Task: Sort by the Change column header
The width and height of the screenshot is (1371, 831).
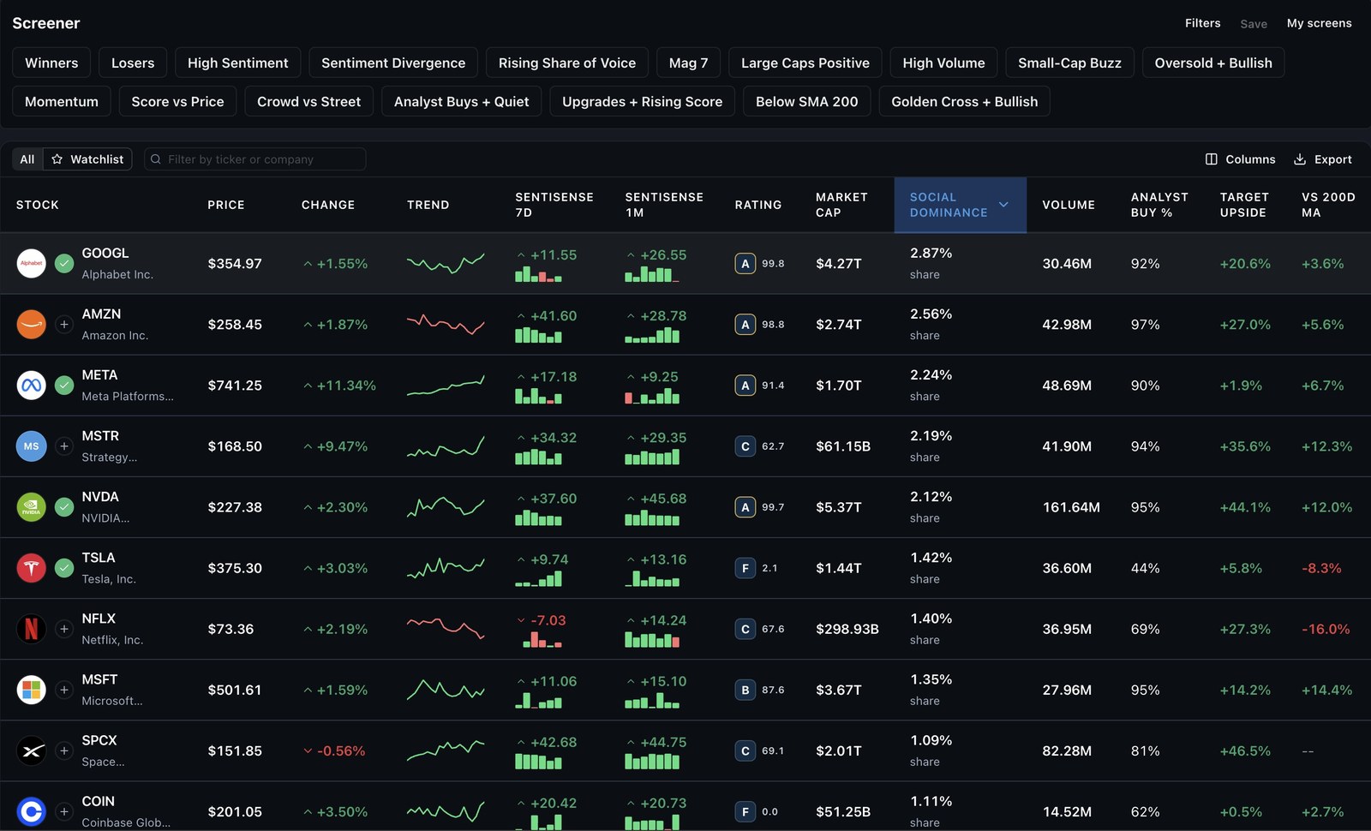Action: 328,205
